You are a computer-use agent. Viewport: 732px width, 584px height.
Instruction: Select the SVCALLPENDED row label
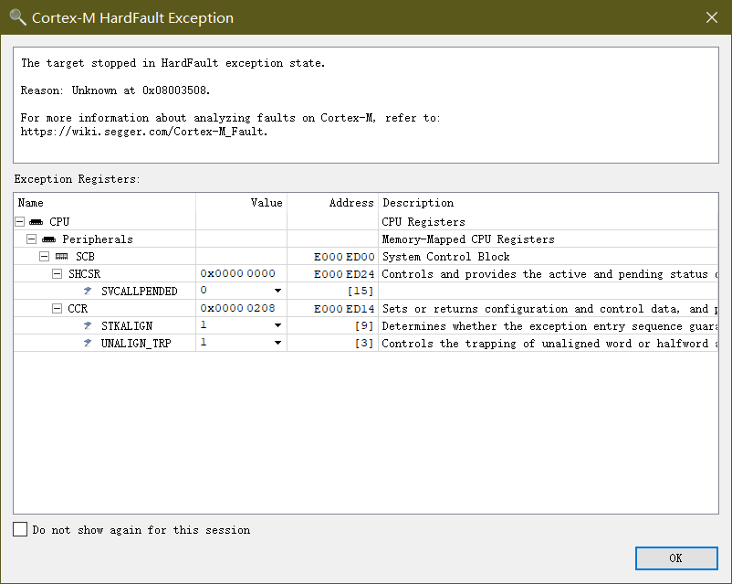[139, 292]
